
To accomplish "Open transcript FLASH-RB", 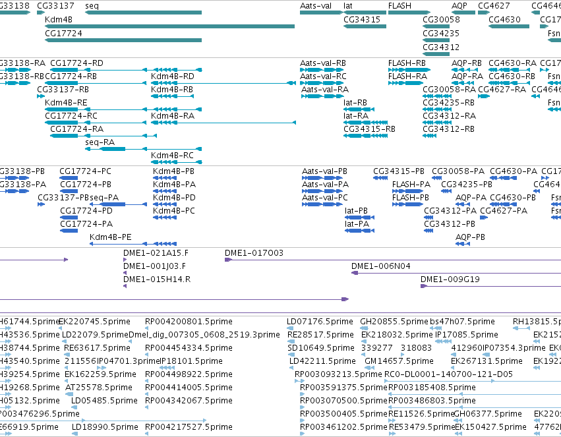I will [409, 70].
